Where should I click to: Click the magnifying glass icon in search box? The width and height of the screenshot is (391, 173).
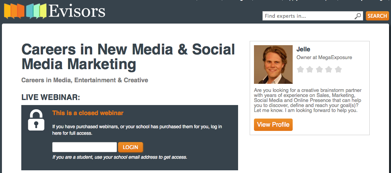coord(358,16)
